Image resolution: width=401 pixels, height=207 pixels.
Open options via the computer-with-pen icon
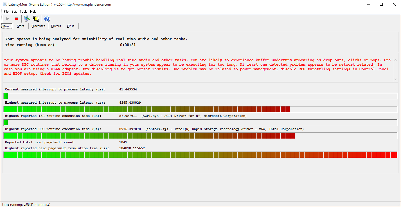[x=27, y=19]
